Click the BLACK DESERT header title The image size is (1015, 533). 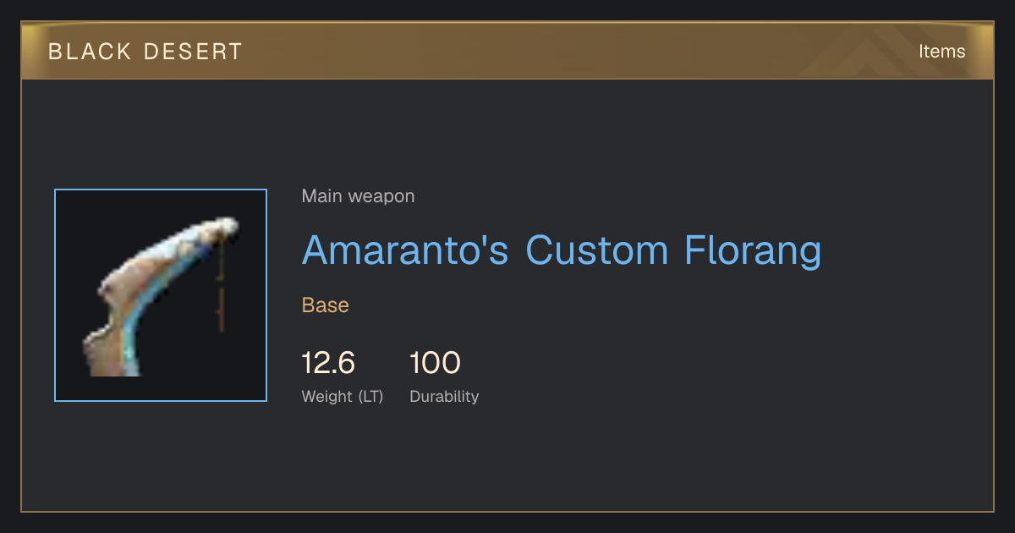(x=145, y=52)
